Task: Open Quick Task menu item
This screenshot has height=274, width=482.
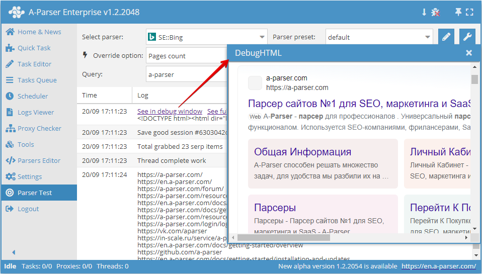Action: [x=39, y=48]
